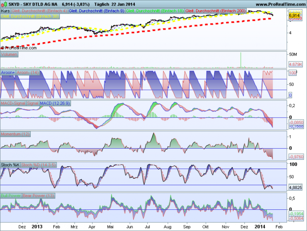Viewport: 307px width, 231px height.
Task: Click the yellow 6,914 price tag
Action: pyautogui.click(x=294, y=16)
